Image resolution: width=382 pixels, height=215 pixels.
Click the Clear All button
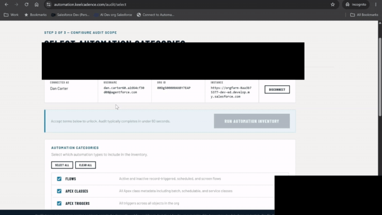click(85, 165)
